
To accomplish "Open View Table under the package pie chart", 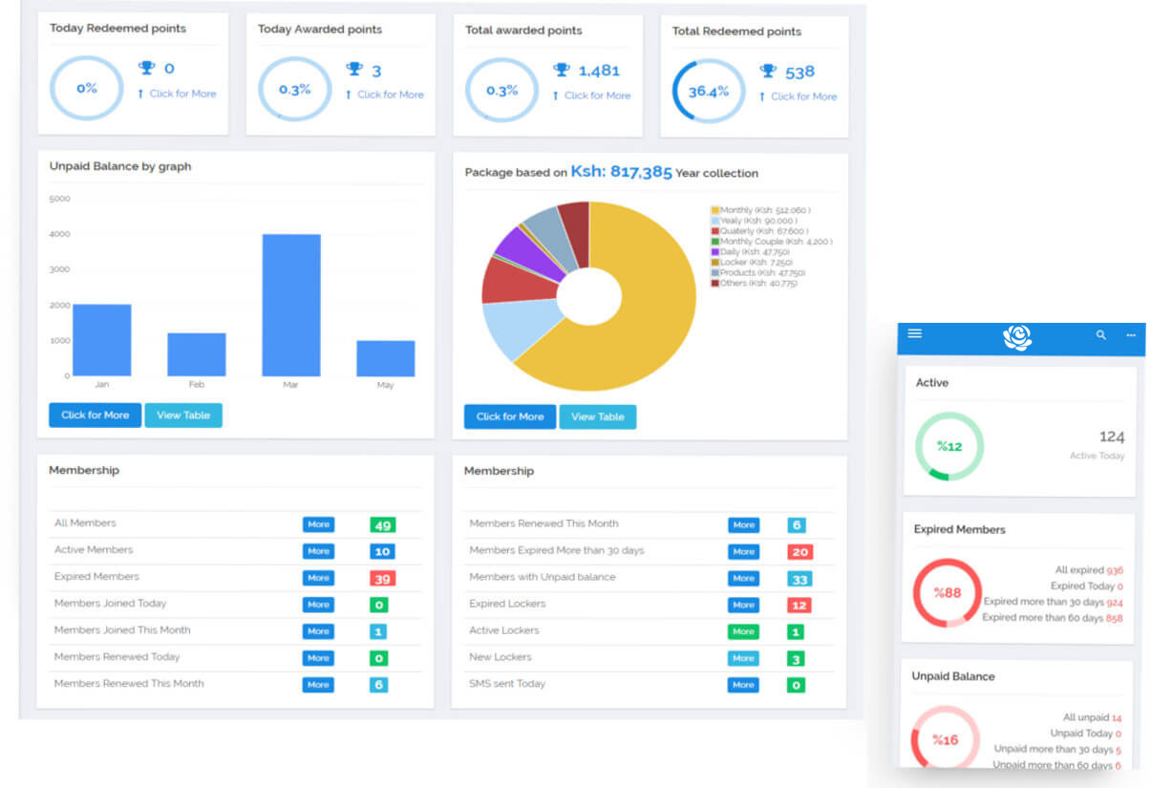I will coord(597,416).
